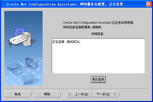Click the double-right chevron on 下一步
The height and width of the screenshot is (102, 153).
pos(115,94)
